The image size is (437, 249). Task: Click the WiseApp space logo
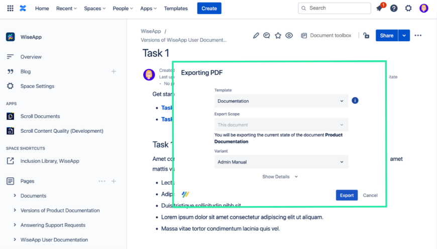pyautogui.click(x=11, y=37)
